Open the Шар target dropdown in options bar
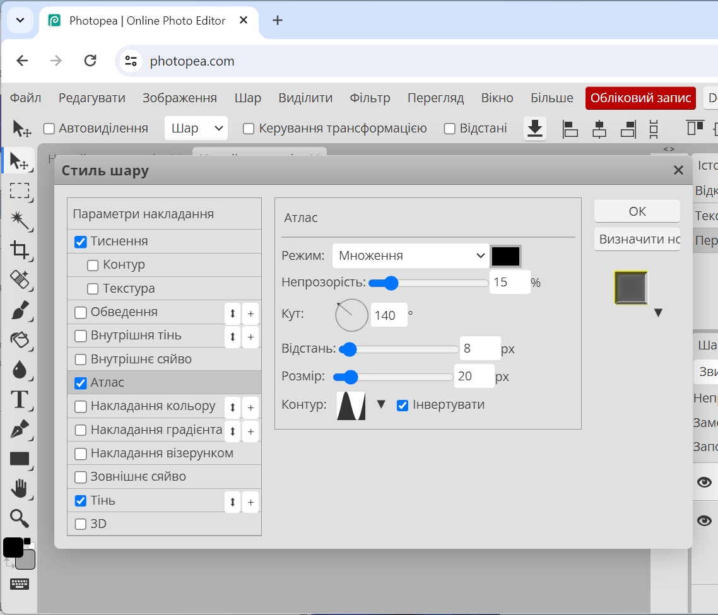The image size is (718, 615). pyautogui.click(x=196, y=128)
